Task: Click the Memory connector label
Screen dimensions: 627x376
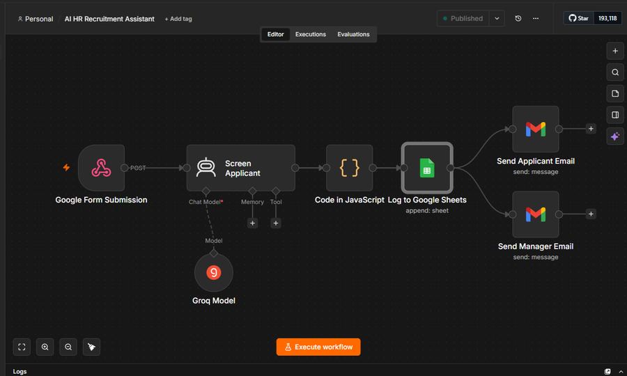Action: (252, 202)
